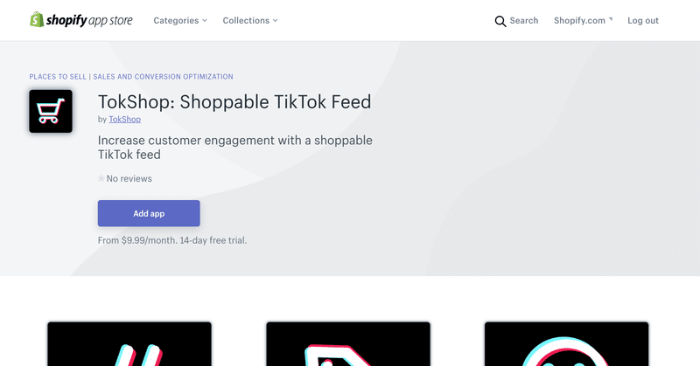Expand the Collections dropdown menu
Viewport: 700px width, 366px height.
click(250, 20)
